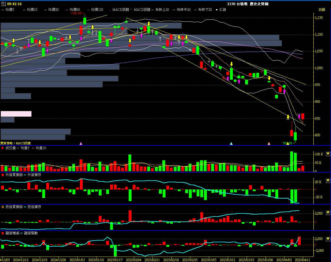The width and height of the screenshot is (331, 262).
Task: Click the 買賣策略:MACD訊號 strategy label
Action: (15, 143)
